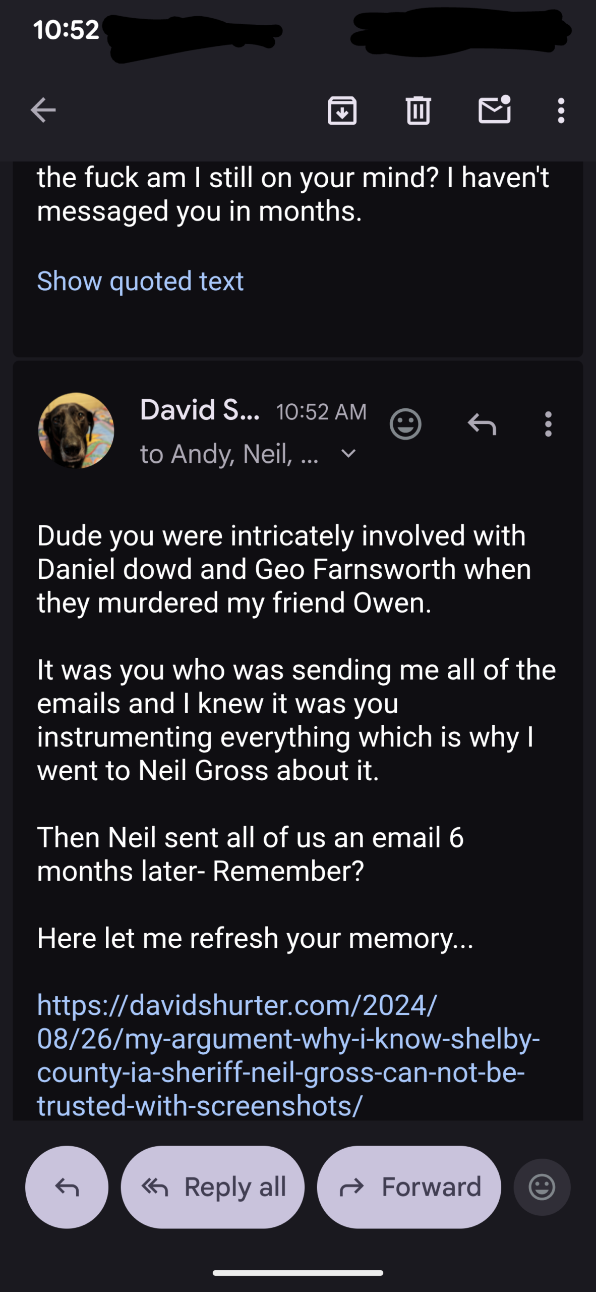Forward this email
This screenshot has height=1292, width=596.
click(x=409, y=1187)
